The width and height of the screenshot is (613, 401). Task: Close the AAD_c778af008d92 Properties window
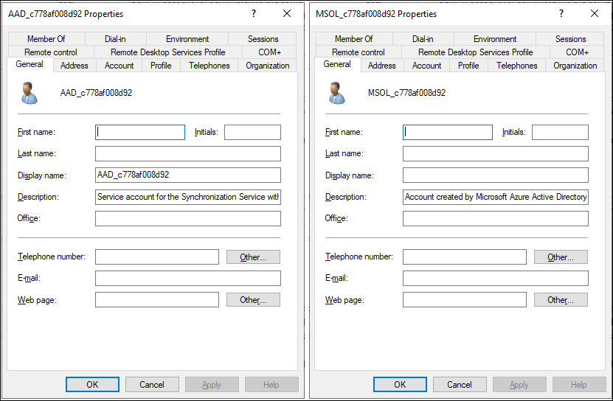pos(287,14)
